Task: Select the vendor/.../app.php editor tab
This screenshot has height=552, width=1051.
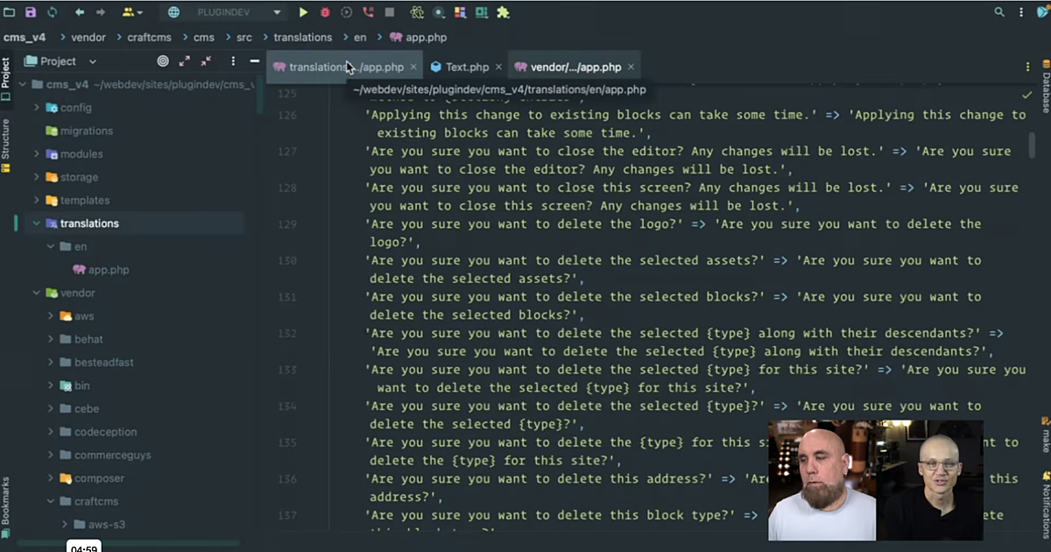Action: click(575, 67)
